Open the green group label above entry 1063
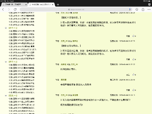152x114 pixels. click(x=13, y=62)
